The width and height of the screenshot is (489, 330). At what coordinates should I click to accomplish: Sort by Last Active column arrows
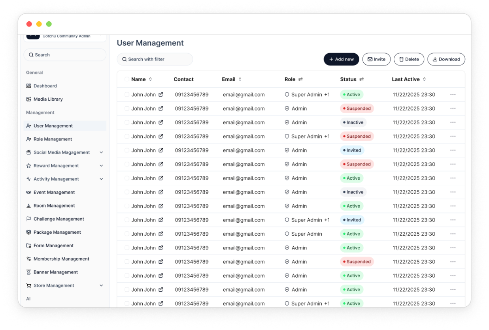point(424,79)
